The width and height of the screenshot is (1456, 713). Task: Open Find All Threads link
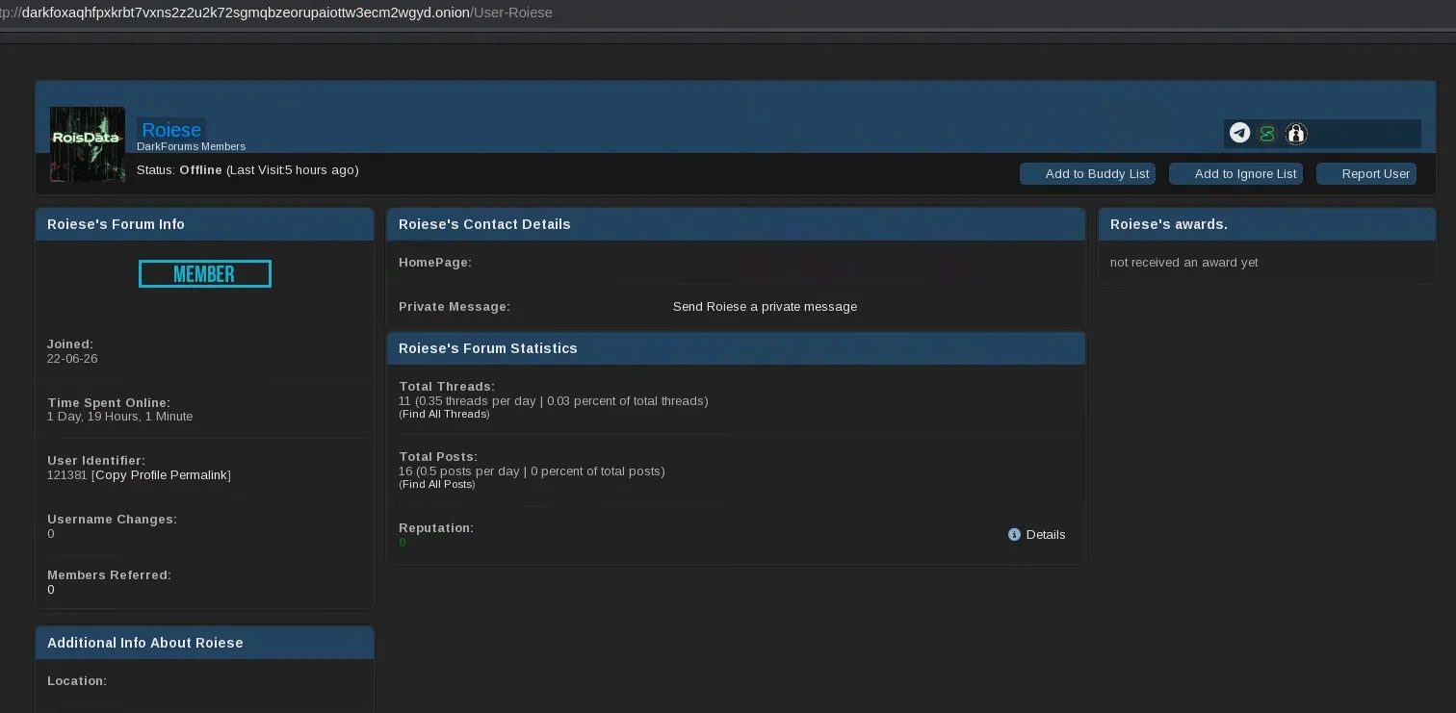(444, 414)
